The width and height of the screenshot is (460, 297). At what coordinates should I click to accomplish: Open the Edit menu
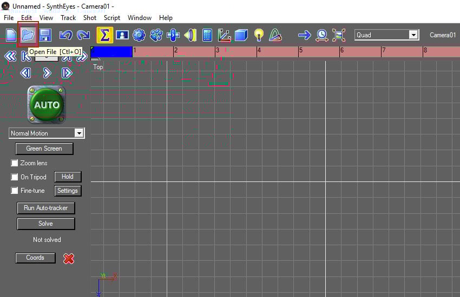point(27,18)
